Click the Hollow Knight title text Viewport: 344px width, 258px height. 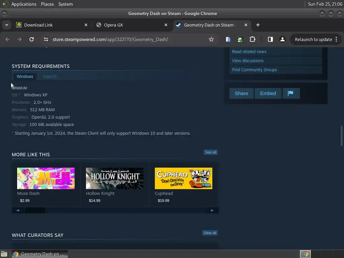click(100, 193)
